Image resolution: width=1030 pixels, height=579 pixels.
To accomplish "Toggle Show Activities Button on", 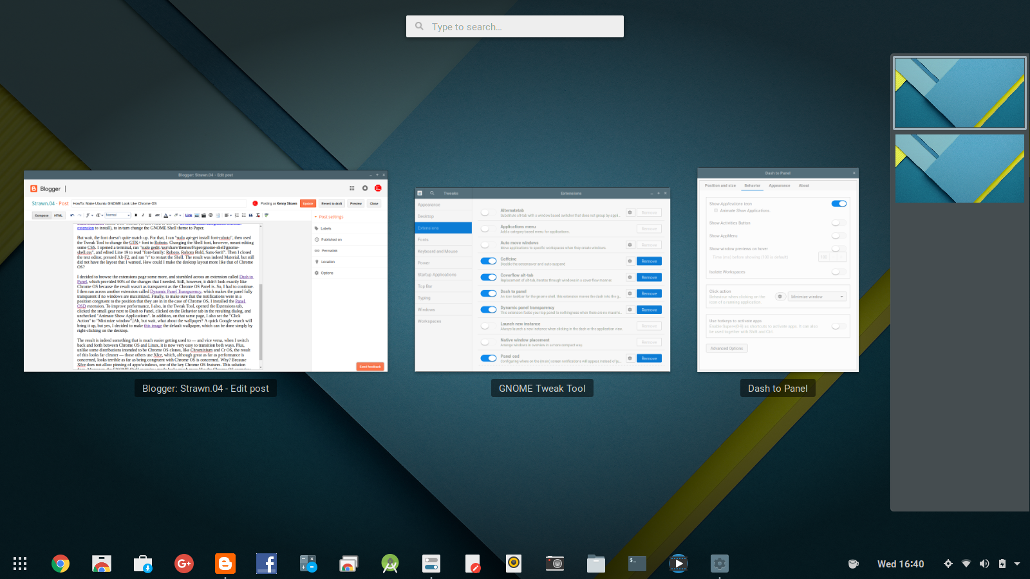I will 838,223.
